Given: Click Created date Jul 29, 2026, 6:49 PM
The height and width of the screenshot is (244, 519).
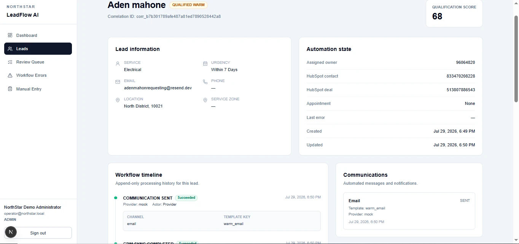Looking at the screenshot, I should click(x=454, y=131).
